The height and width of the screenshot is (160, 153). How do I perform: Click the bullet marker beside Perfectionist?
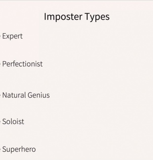tap(0, 64)
